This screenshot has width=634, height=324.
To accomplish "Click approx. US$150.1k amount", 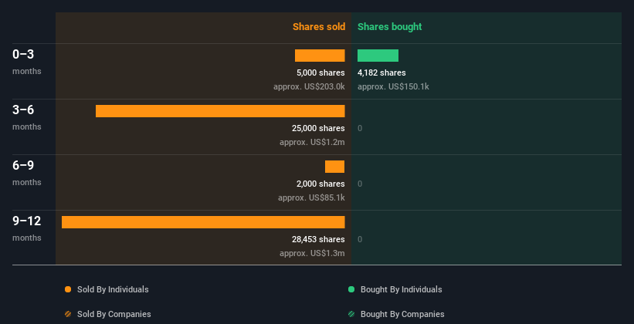I will coord(393,86).
